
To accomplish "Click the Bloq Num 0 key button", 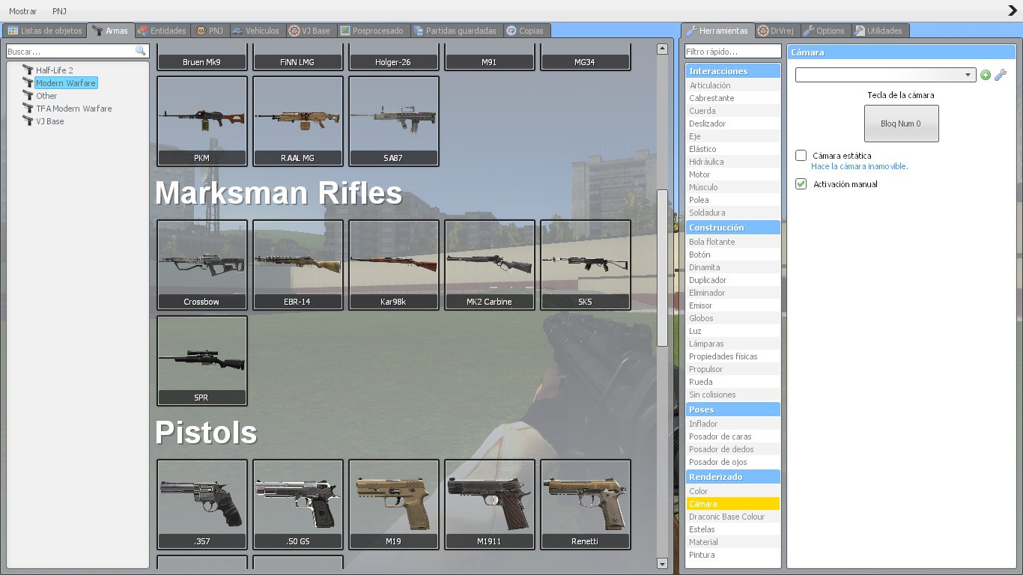I will [901, 124].
